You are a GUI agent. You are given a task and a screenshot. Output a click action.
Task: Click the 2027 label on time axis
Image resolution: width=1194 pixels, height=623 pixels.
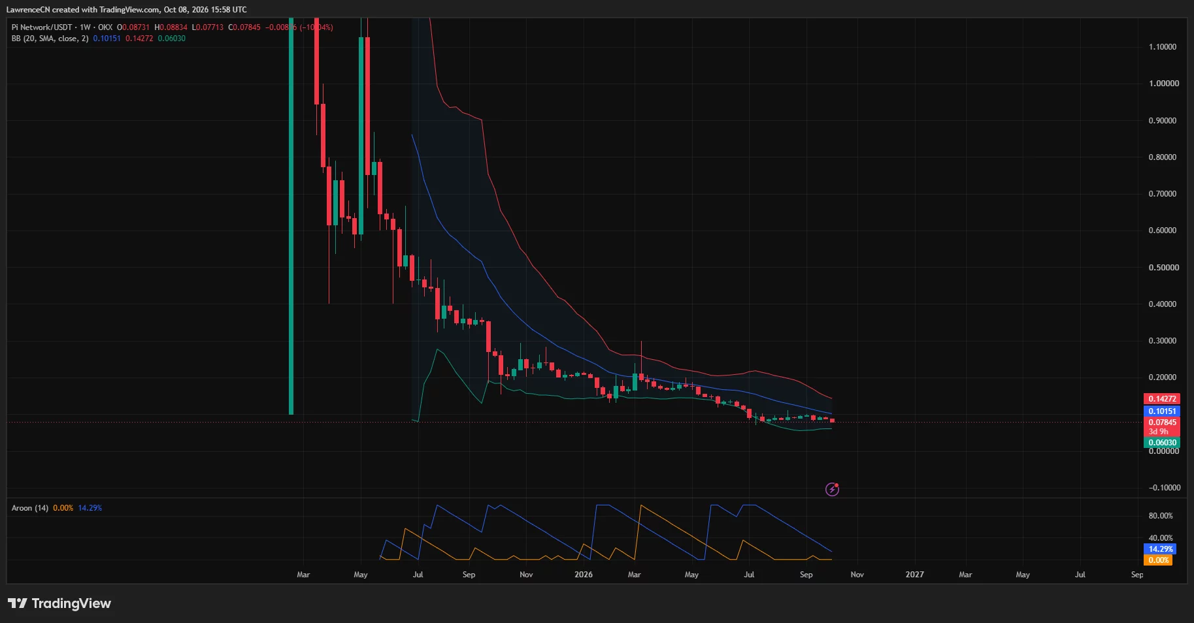(915, 575)
